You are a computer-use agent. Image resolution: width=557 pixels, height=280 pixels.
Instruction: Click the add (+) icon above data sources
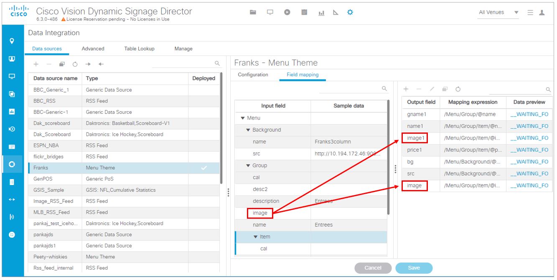pos(36,64)
